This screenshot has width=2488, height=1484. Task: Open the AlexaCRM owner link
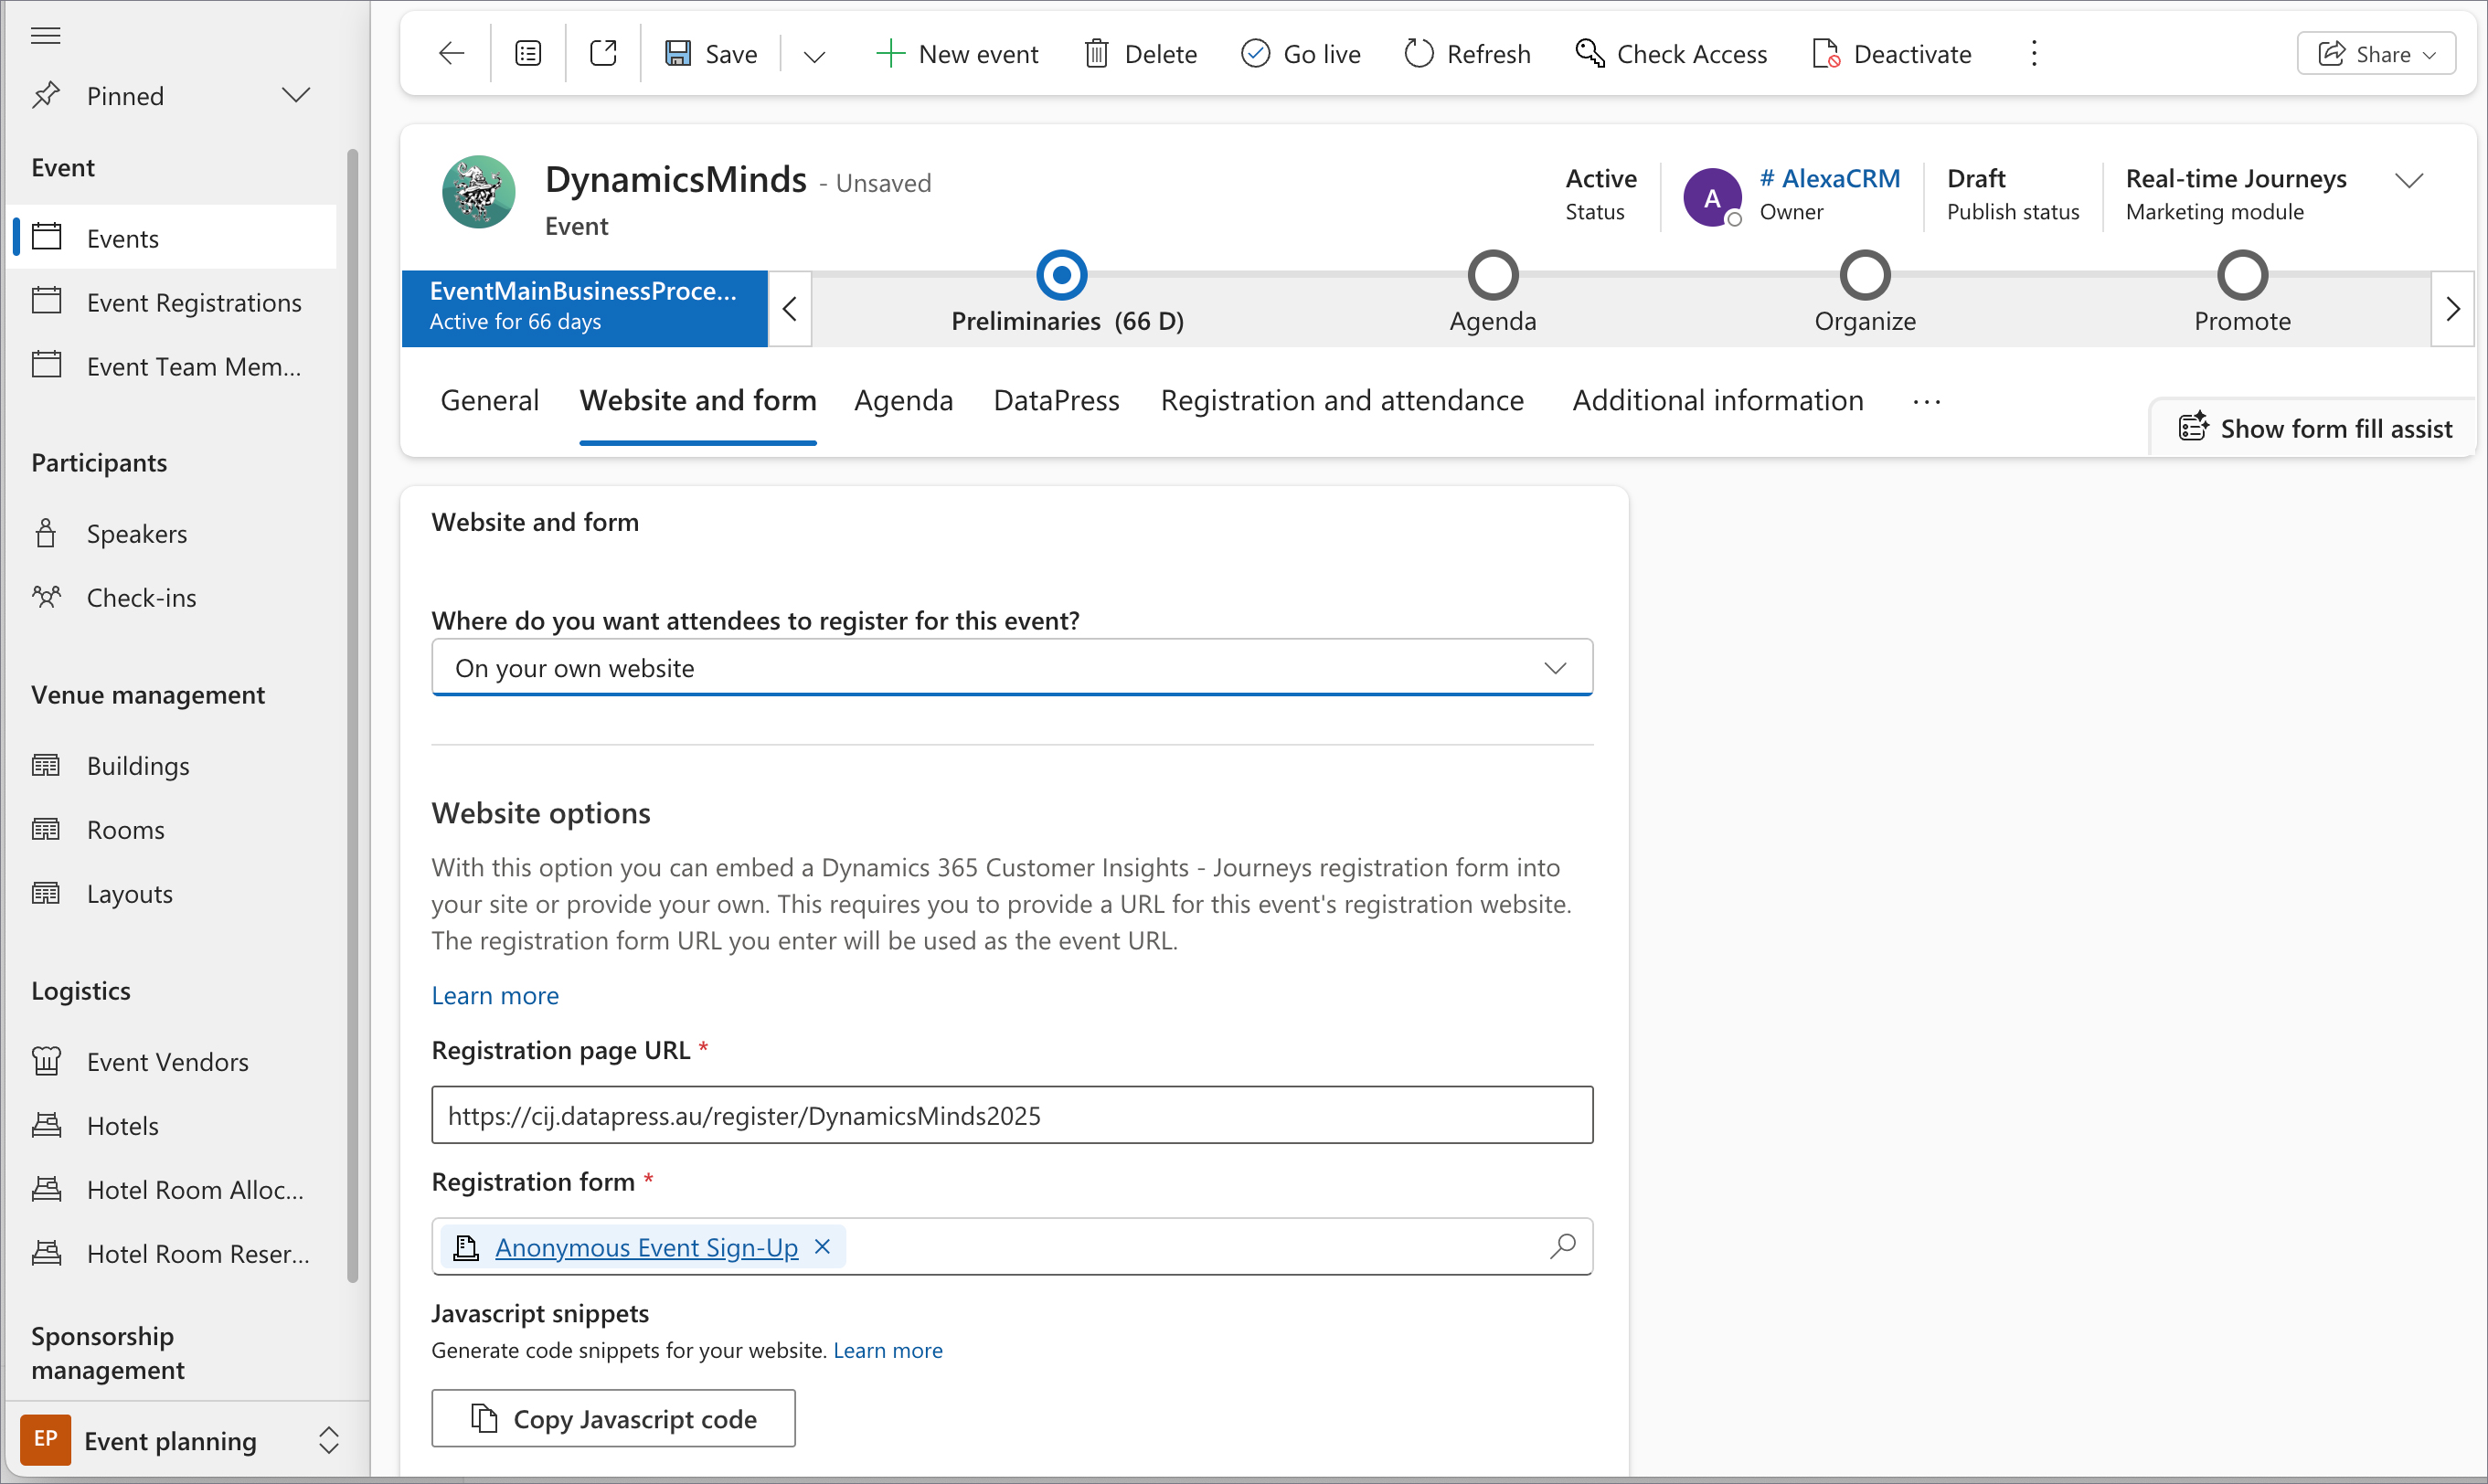coord(1830,178)
